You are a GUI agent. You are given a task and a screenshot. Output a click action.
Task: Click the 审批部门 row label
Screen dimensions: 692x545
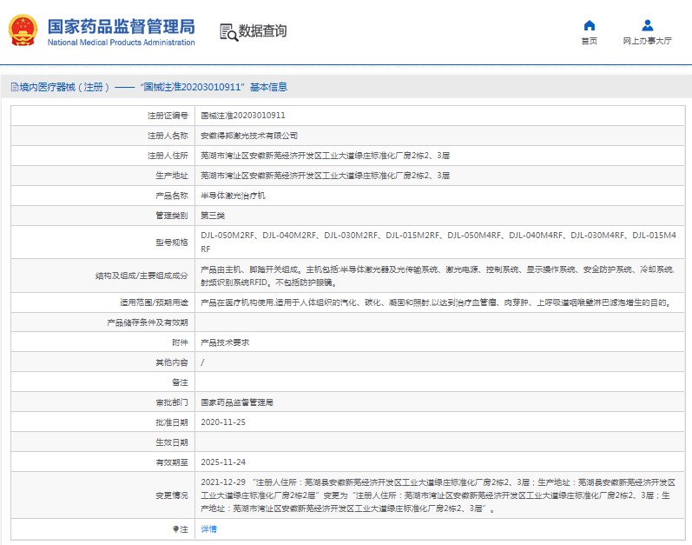pyautogui.click(x=172, y=402)
